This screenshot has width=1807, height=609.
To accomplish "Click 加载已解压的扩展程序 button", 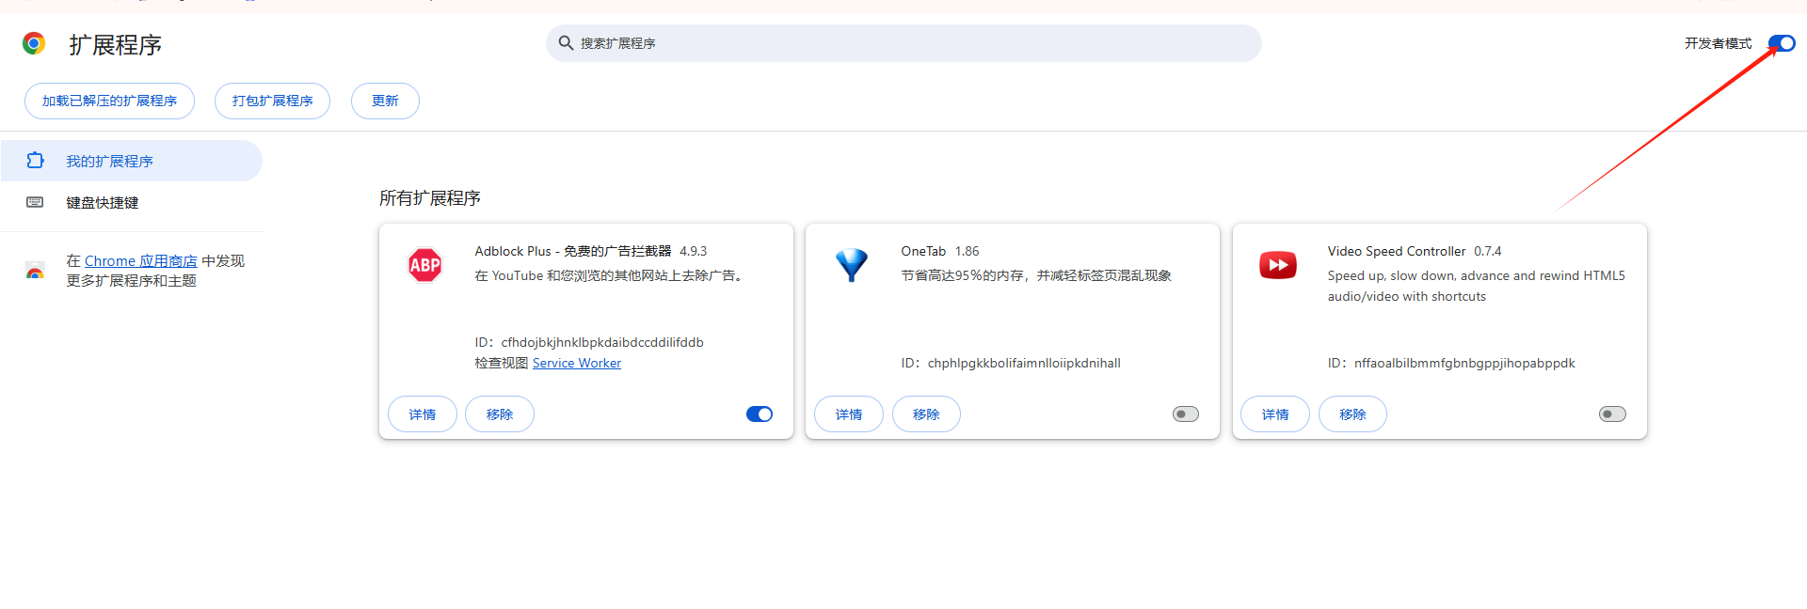I will pyautogui.click(x=109, y=101).
